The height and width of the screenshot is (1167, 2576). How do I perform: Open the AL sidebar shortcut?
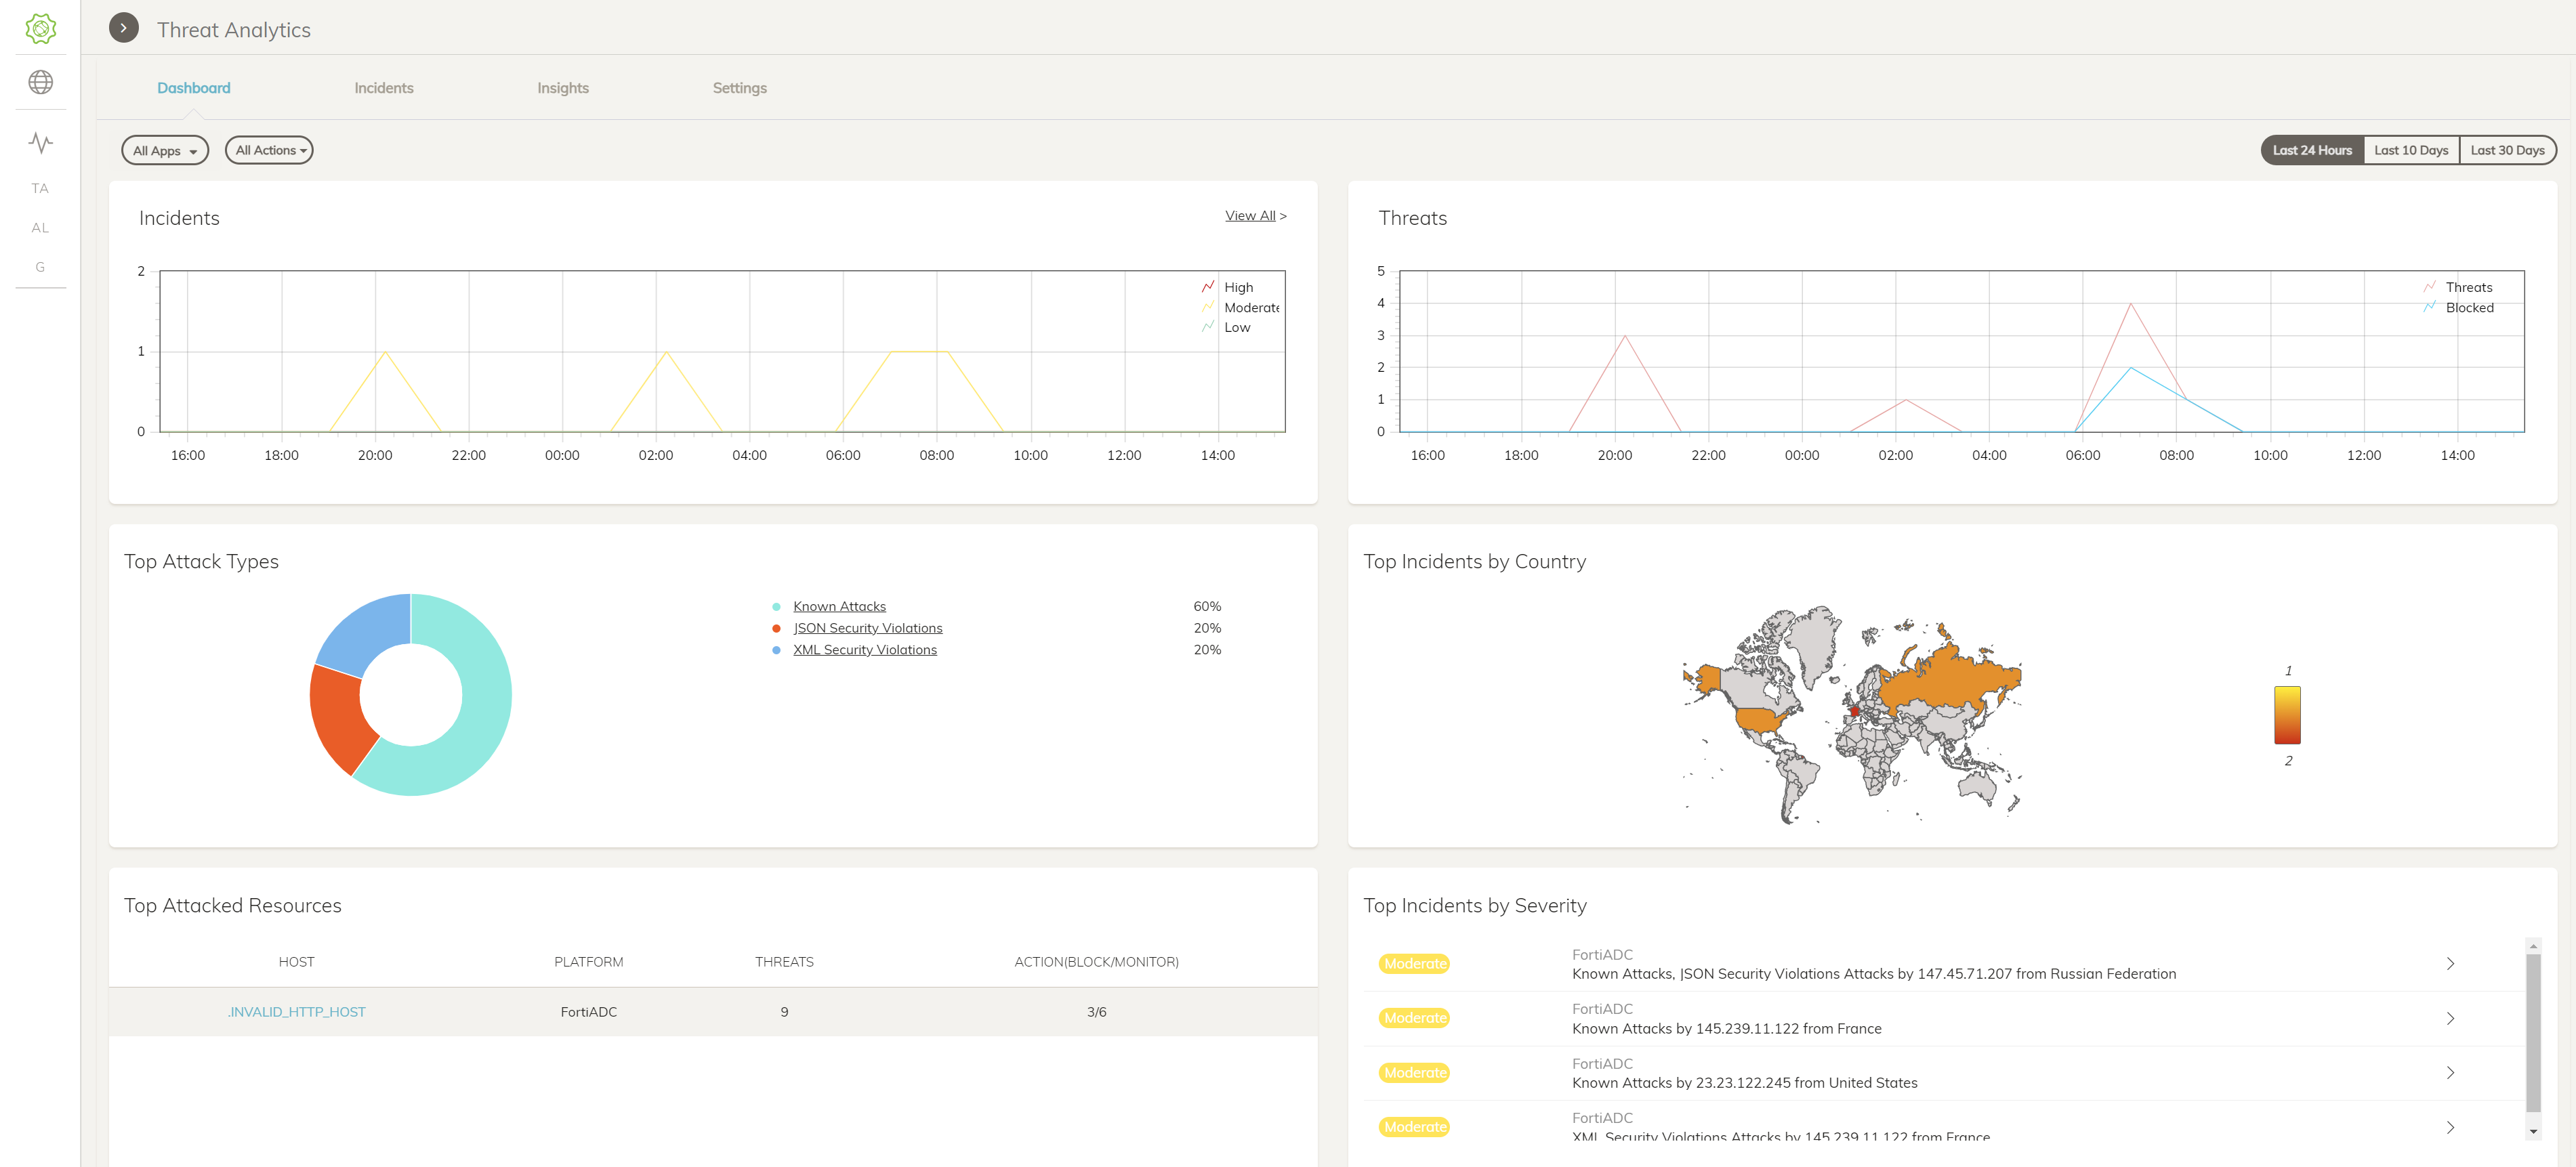click(x=40, y=227)
